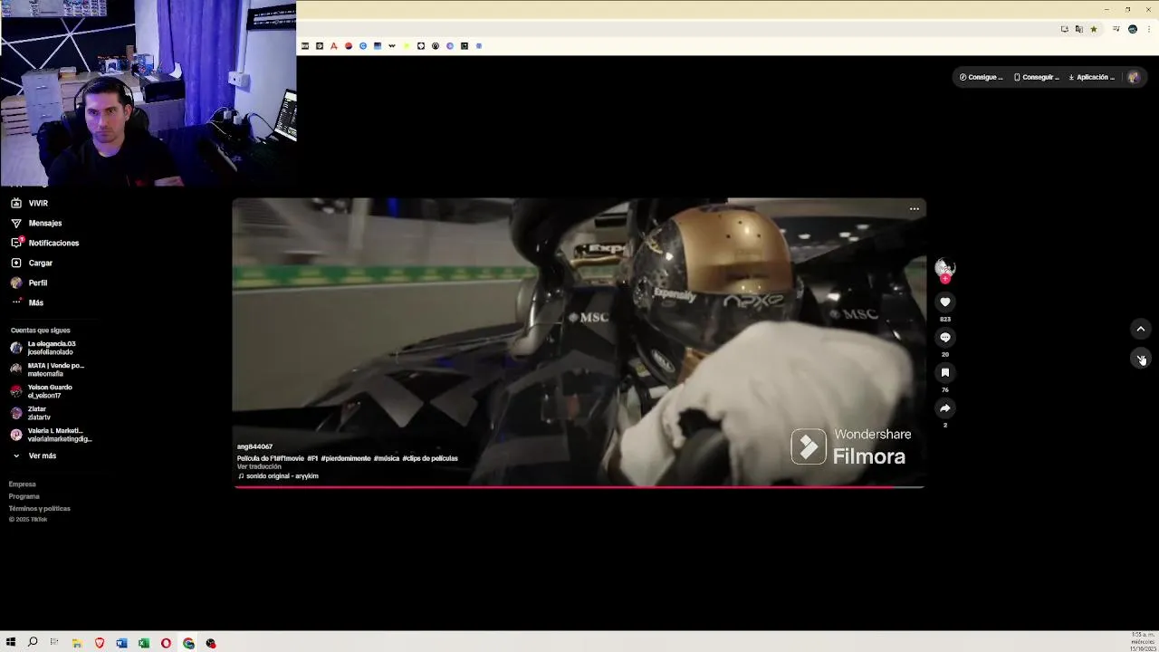Viewport: 1159px width, 652px height.
Task: Open the video creator's avatar
Action: 945,268
